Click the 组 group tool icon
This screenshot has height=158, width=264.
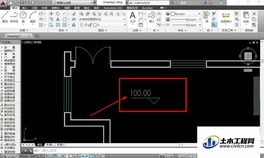(x=207, y=17)
